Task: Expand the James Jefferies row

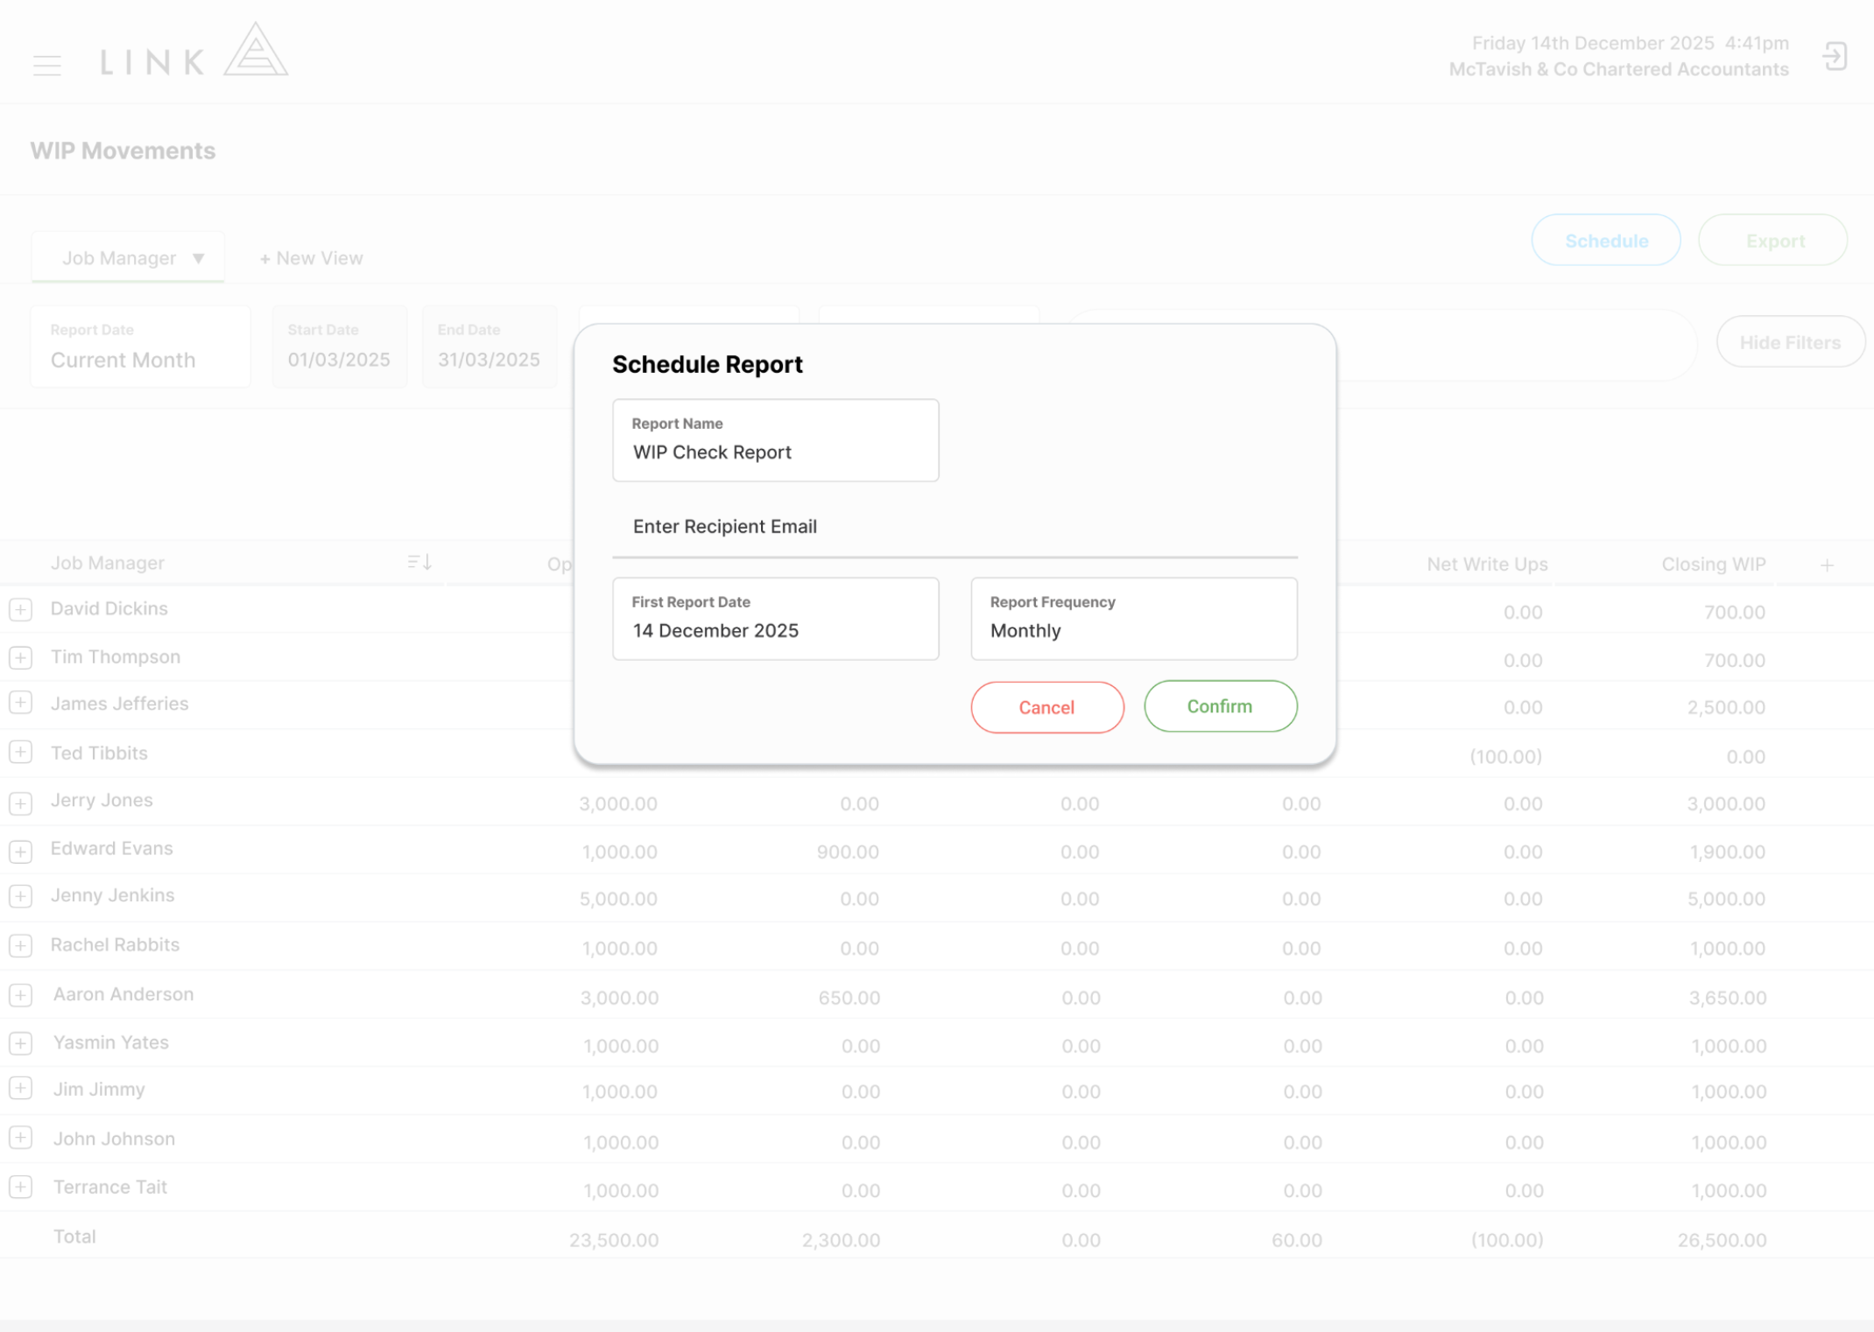Action: pos(21,703)
